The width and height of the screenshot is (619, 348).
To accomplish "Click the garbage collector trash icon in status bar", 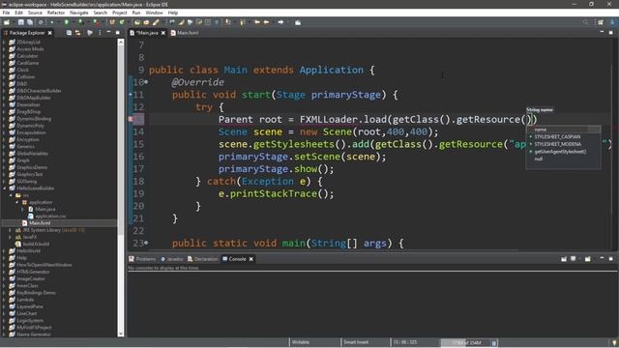I will (494, 343).
